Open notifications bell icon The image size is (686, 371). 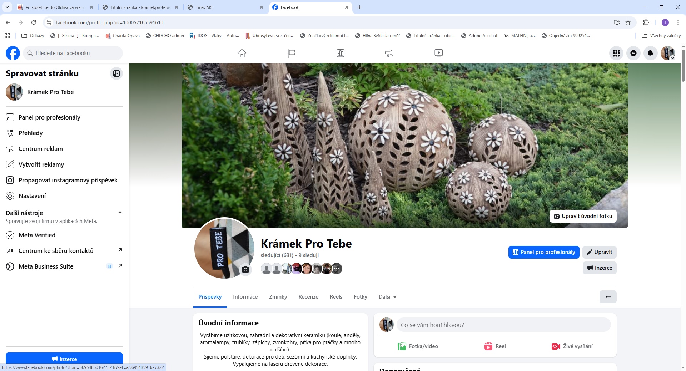tap(650, 53)
